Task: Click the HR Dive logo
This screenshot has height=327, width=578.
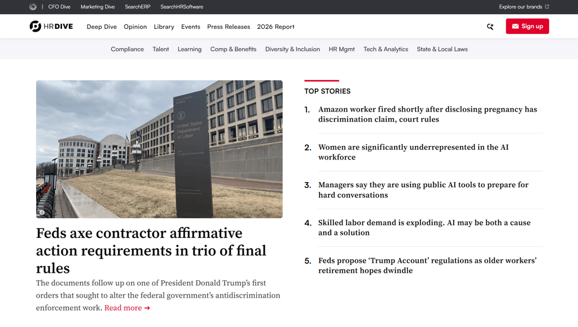Action: (x=51, y=26)
